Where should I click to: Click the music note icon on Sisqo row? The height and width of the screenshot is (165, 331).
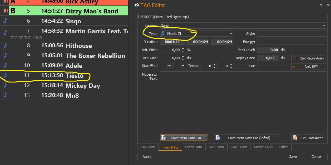click(5, 21)
